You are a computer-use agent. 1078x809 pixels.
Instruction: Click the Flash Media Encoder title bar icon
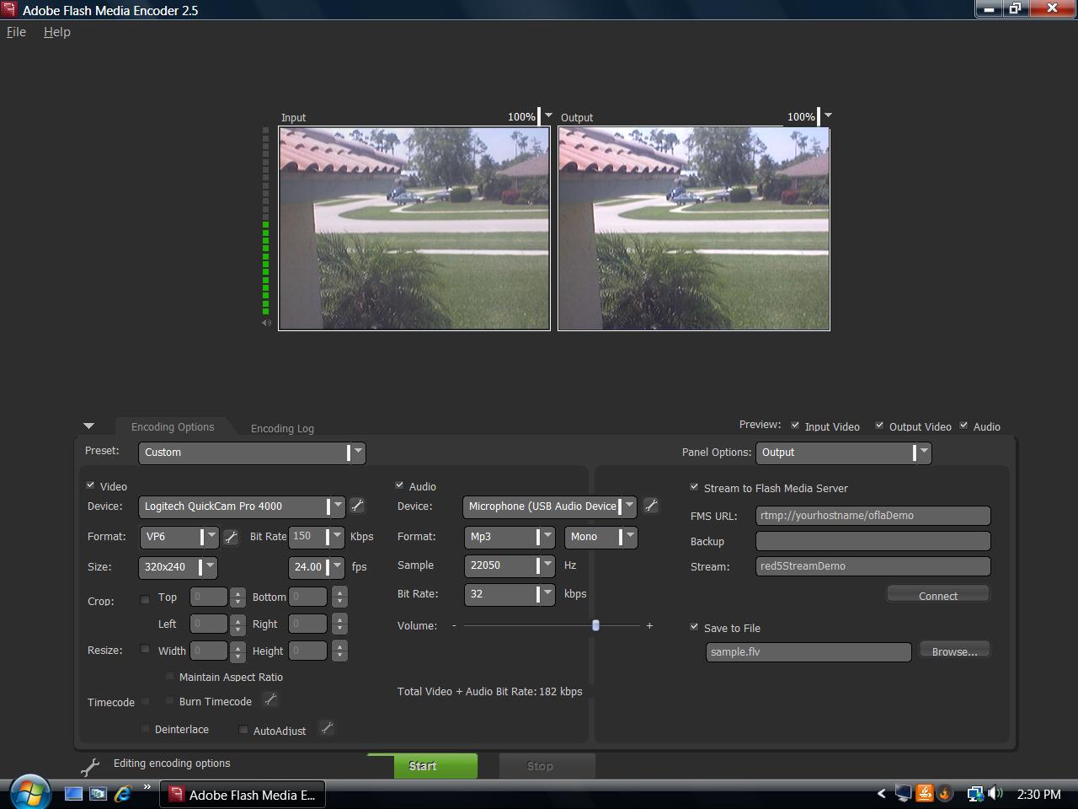[x=8, y=10]
